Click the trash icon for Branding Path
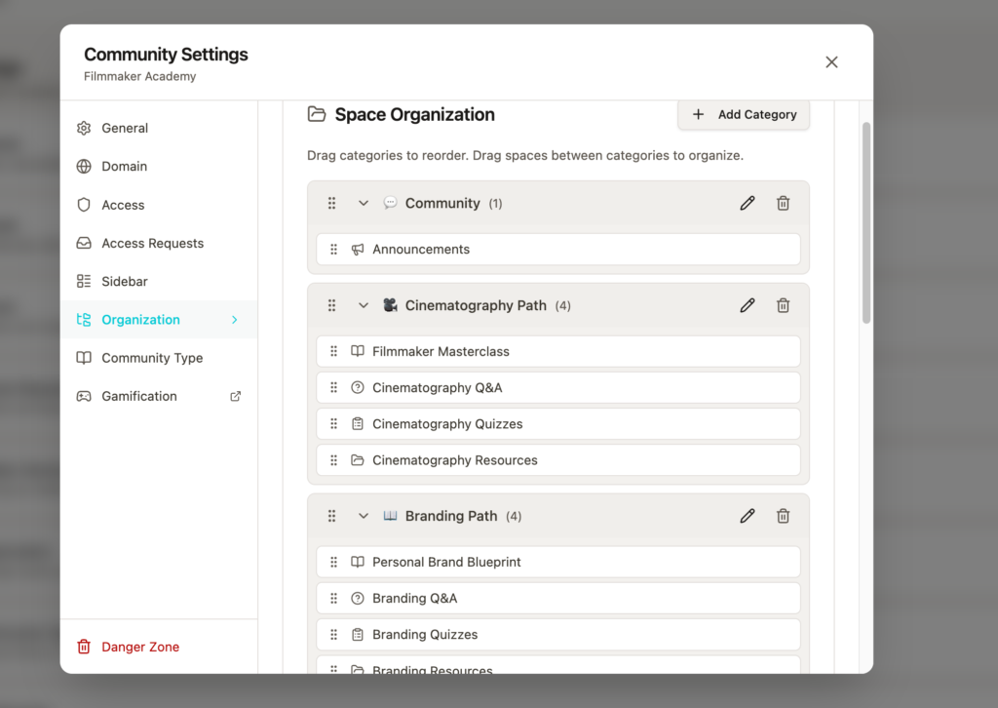 point(783,516)
